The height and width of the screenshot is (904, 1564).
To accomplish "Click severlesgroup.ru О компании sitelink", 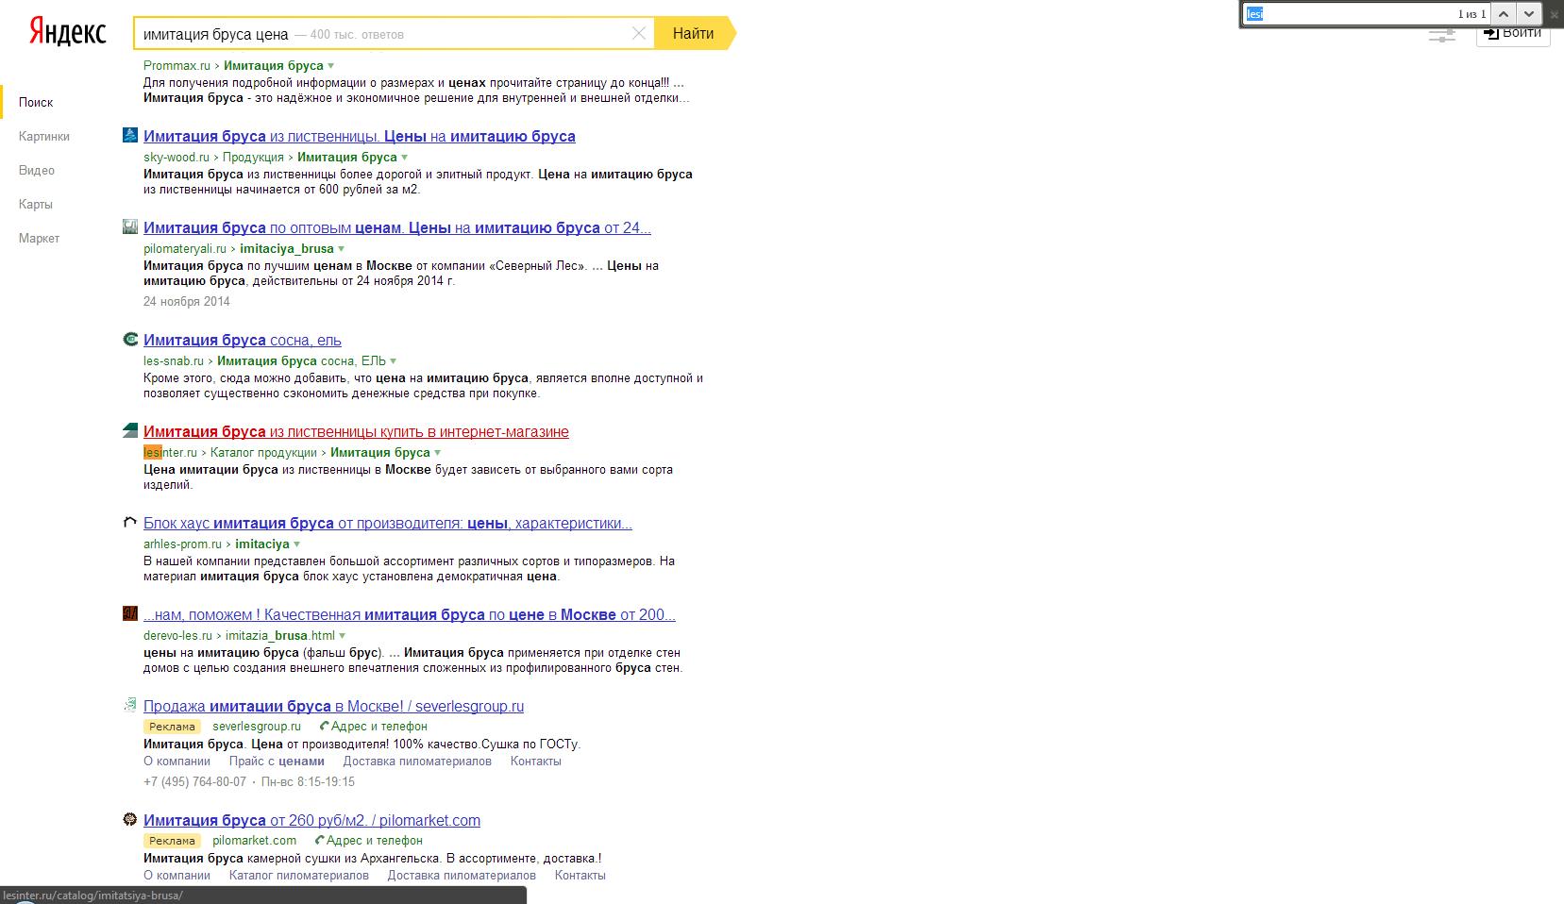I will pyautogui.click(x=177, y=762).
